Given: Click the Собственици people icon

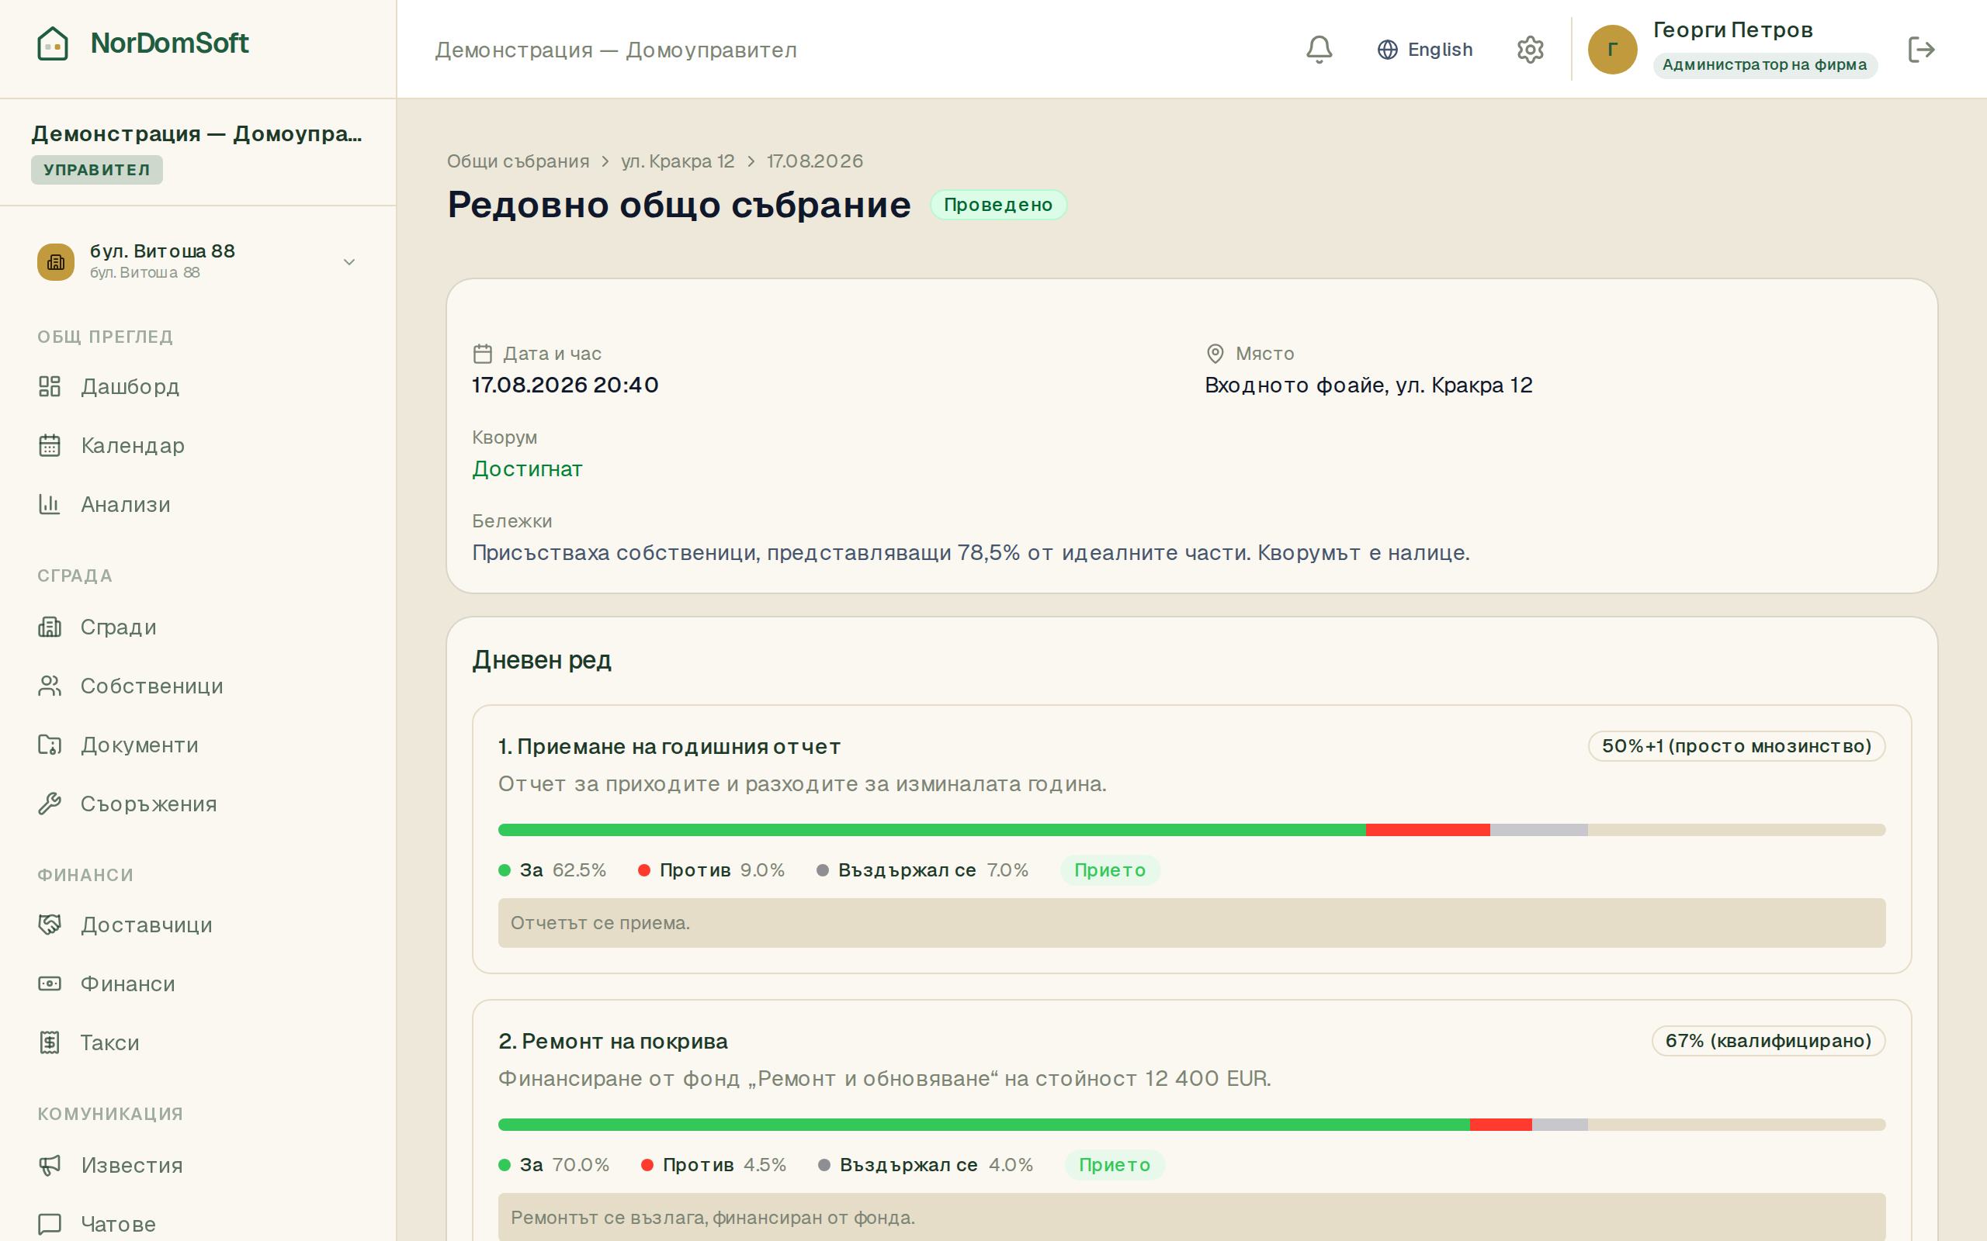Looking at the screenshot, I should (49, 686).
